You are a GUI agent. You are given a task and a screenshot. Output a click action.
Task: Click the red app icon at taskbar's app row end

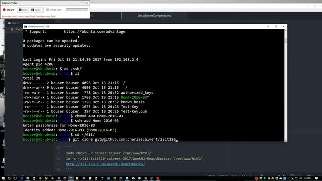coord(158,178)
